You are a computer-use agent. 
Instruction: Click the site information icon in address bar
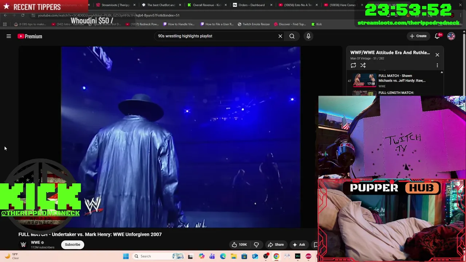[x=33, y=15]
